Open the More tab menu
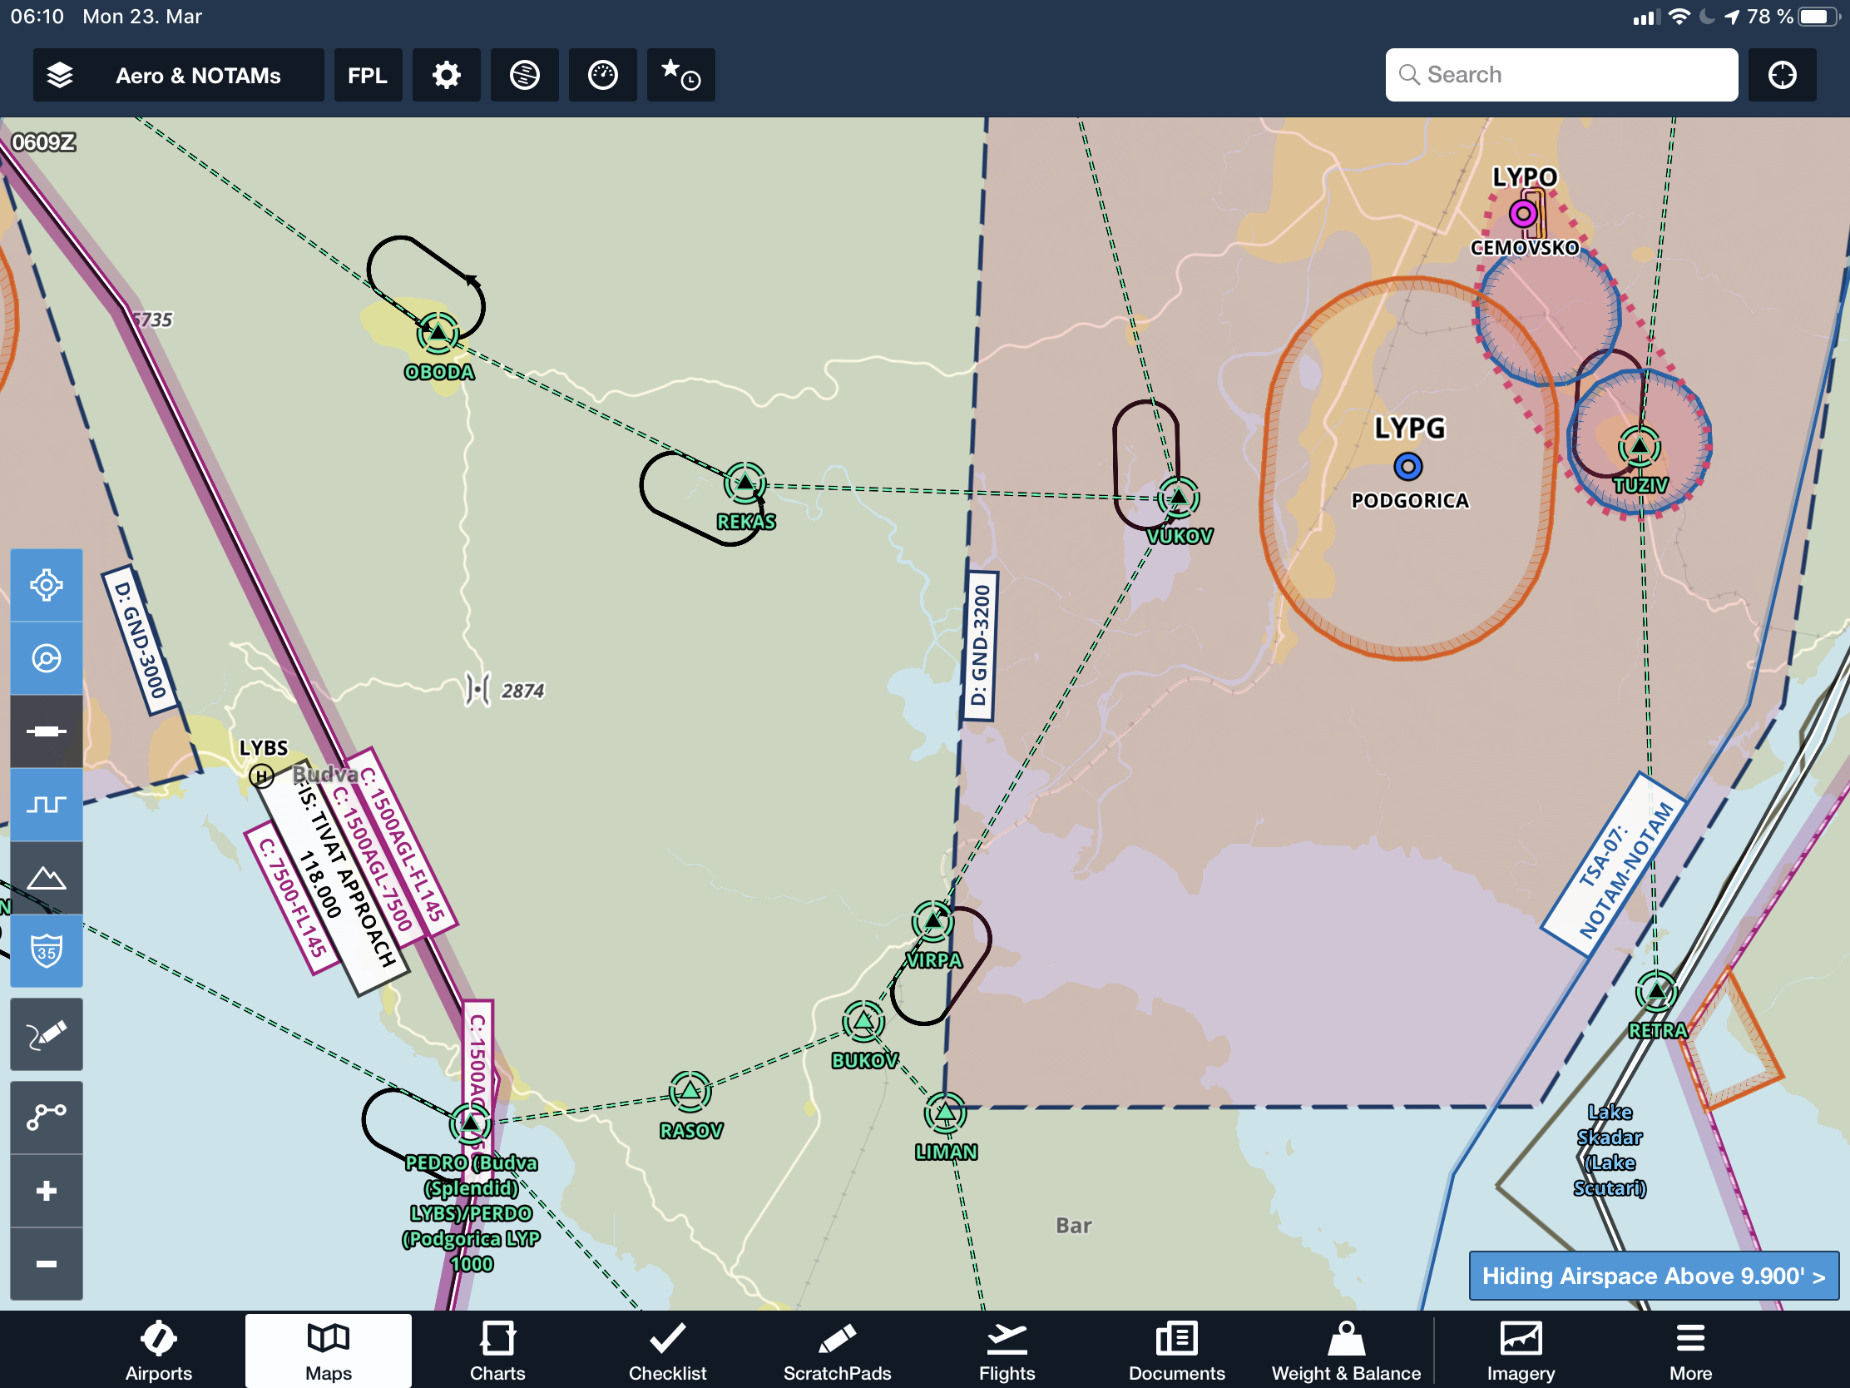The width and height of the screenshot is (1850, 1388). coord(1690,1351)
